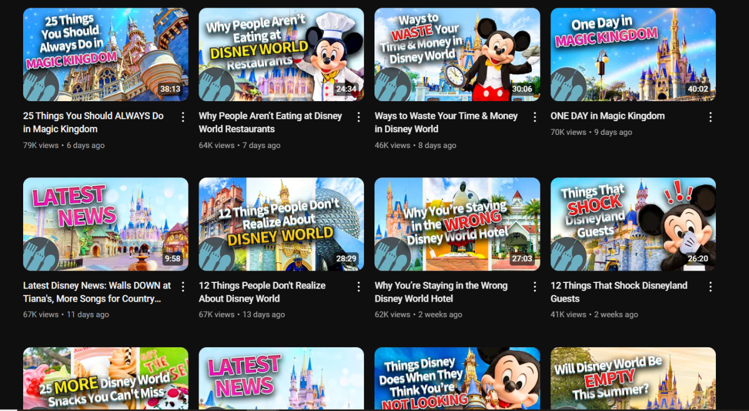Image resolution: width=749 pixels, height=411 pixels.
Task: Open options menu for Wrong Disney World Hotel video
Action: tap(535, 287)
